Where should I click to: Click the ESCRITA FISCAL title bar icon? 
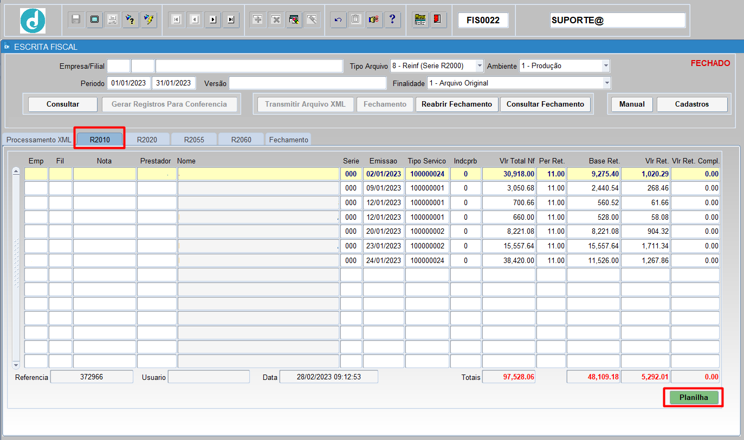click(x=7, y=47)
